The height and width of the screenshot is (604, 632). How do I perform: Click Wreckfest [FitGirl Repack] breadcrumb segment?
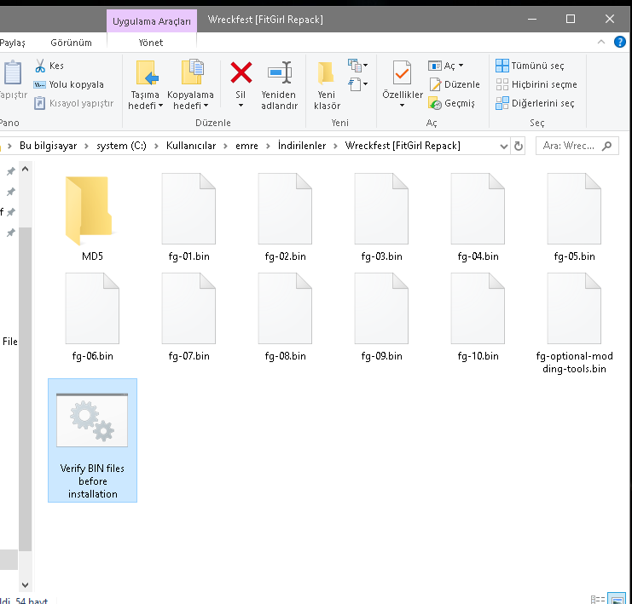coord(403,146)
